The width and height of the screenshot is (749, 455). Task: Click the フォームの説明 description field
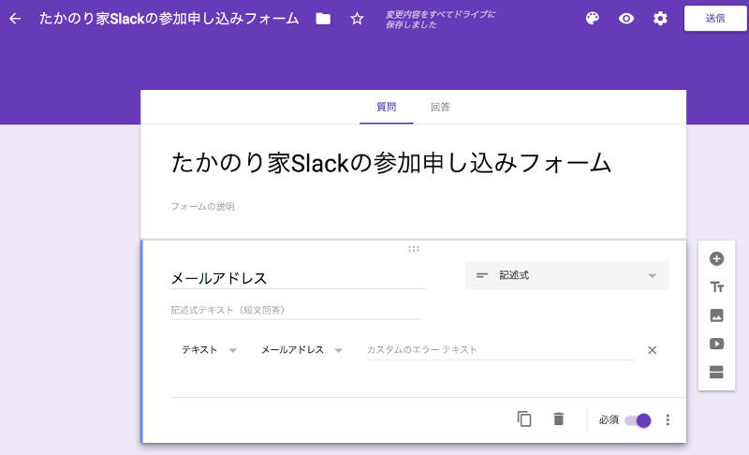tap(202, 207)
